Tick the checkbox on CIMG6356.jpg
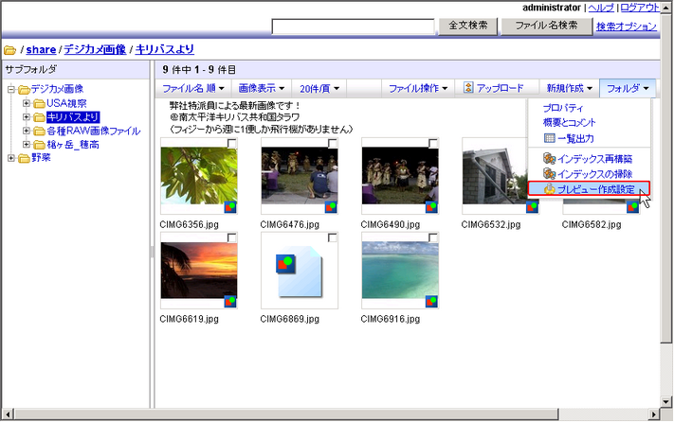 coord(231,143)
